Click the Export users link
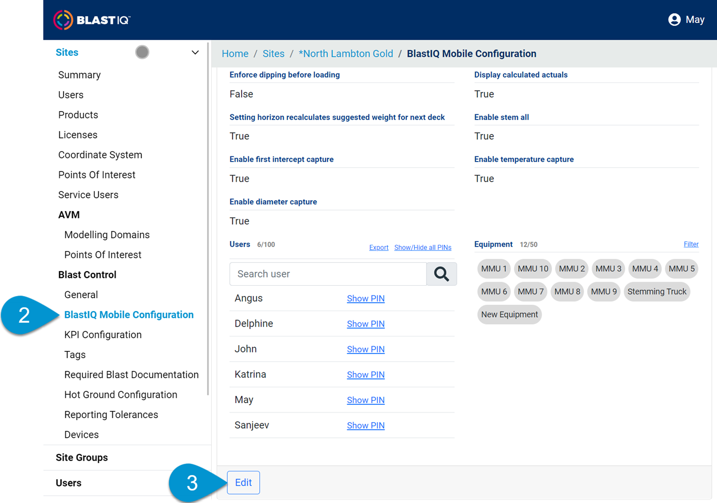 [x=378, y=248]
